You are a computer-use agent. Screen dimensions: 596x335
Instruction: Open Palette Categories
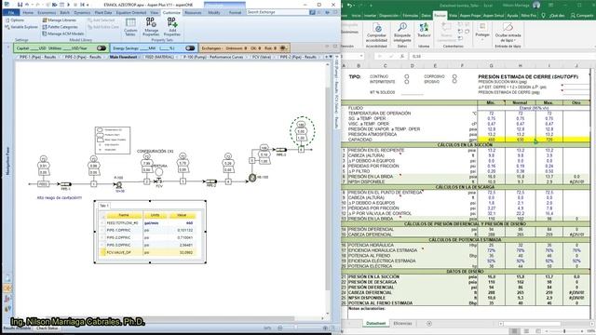(x=60, y=27)
